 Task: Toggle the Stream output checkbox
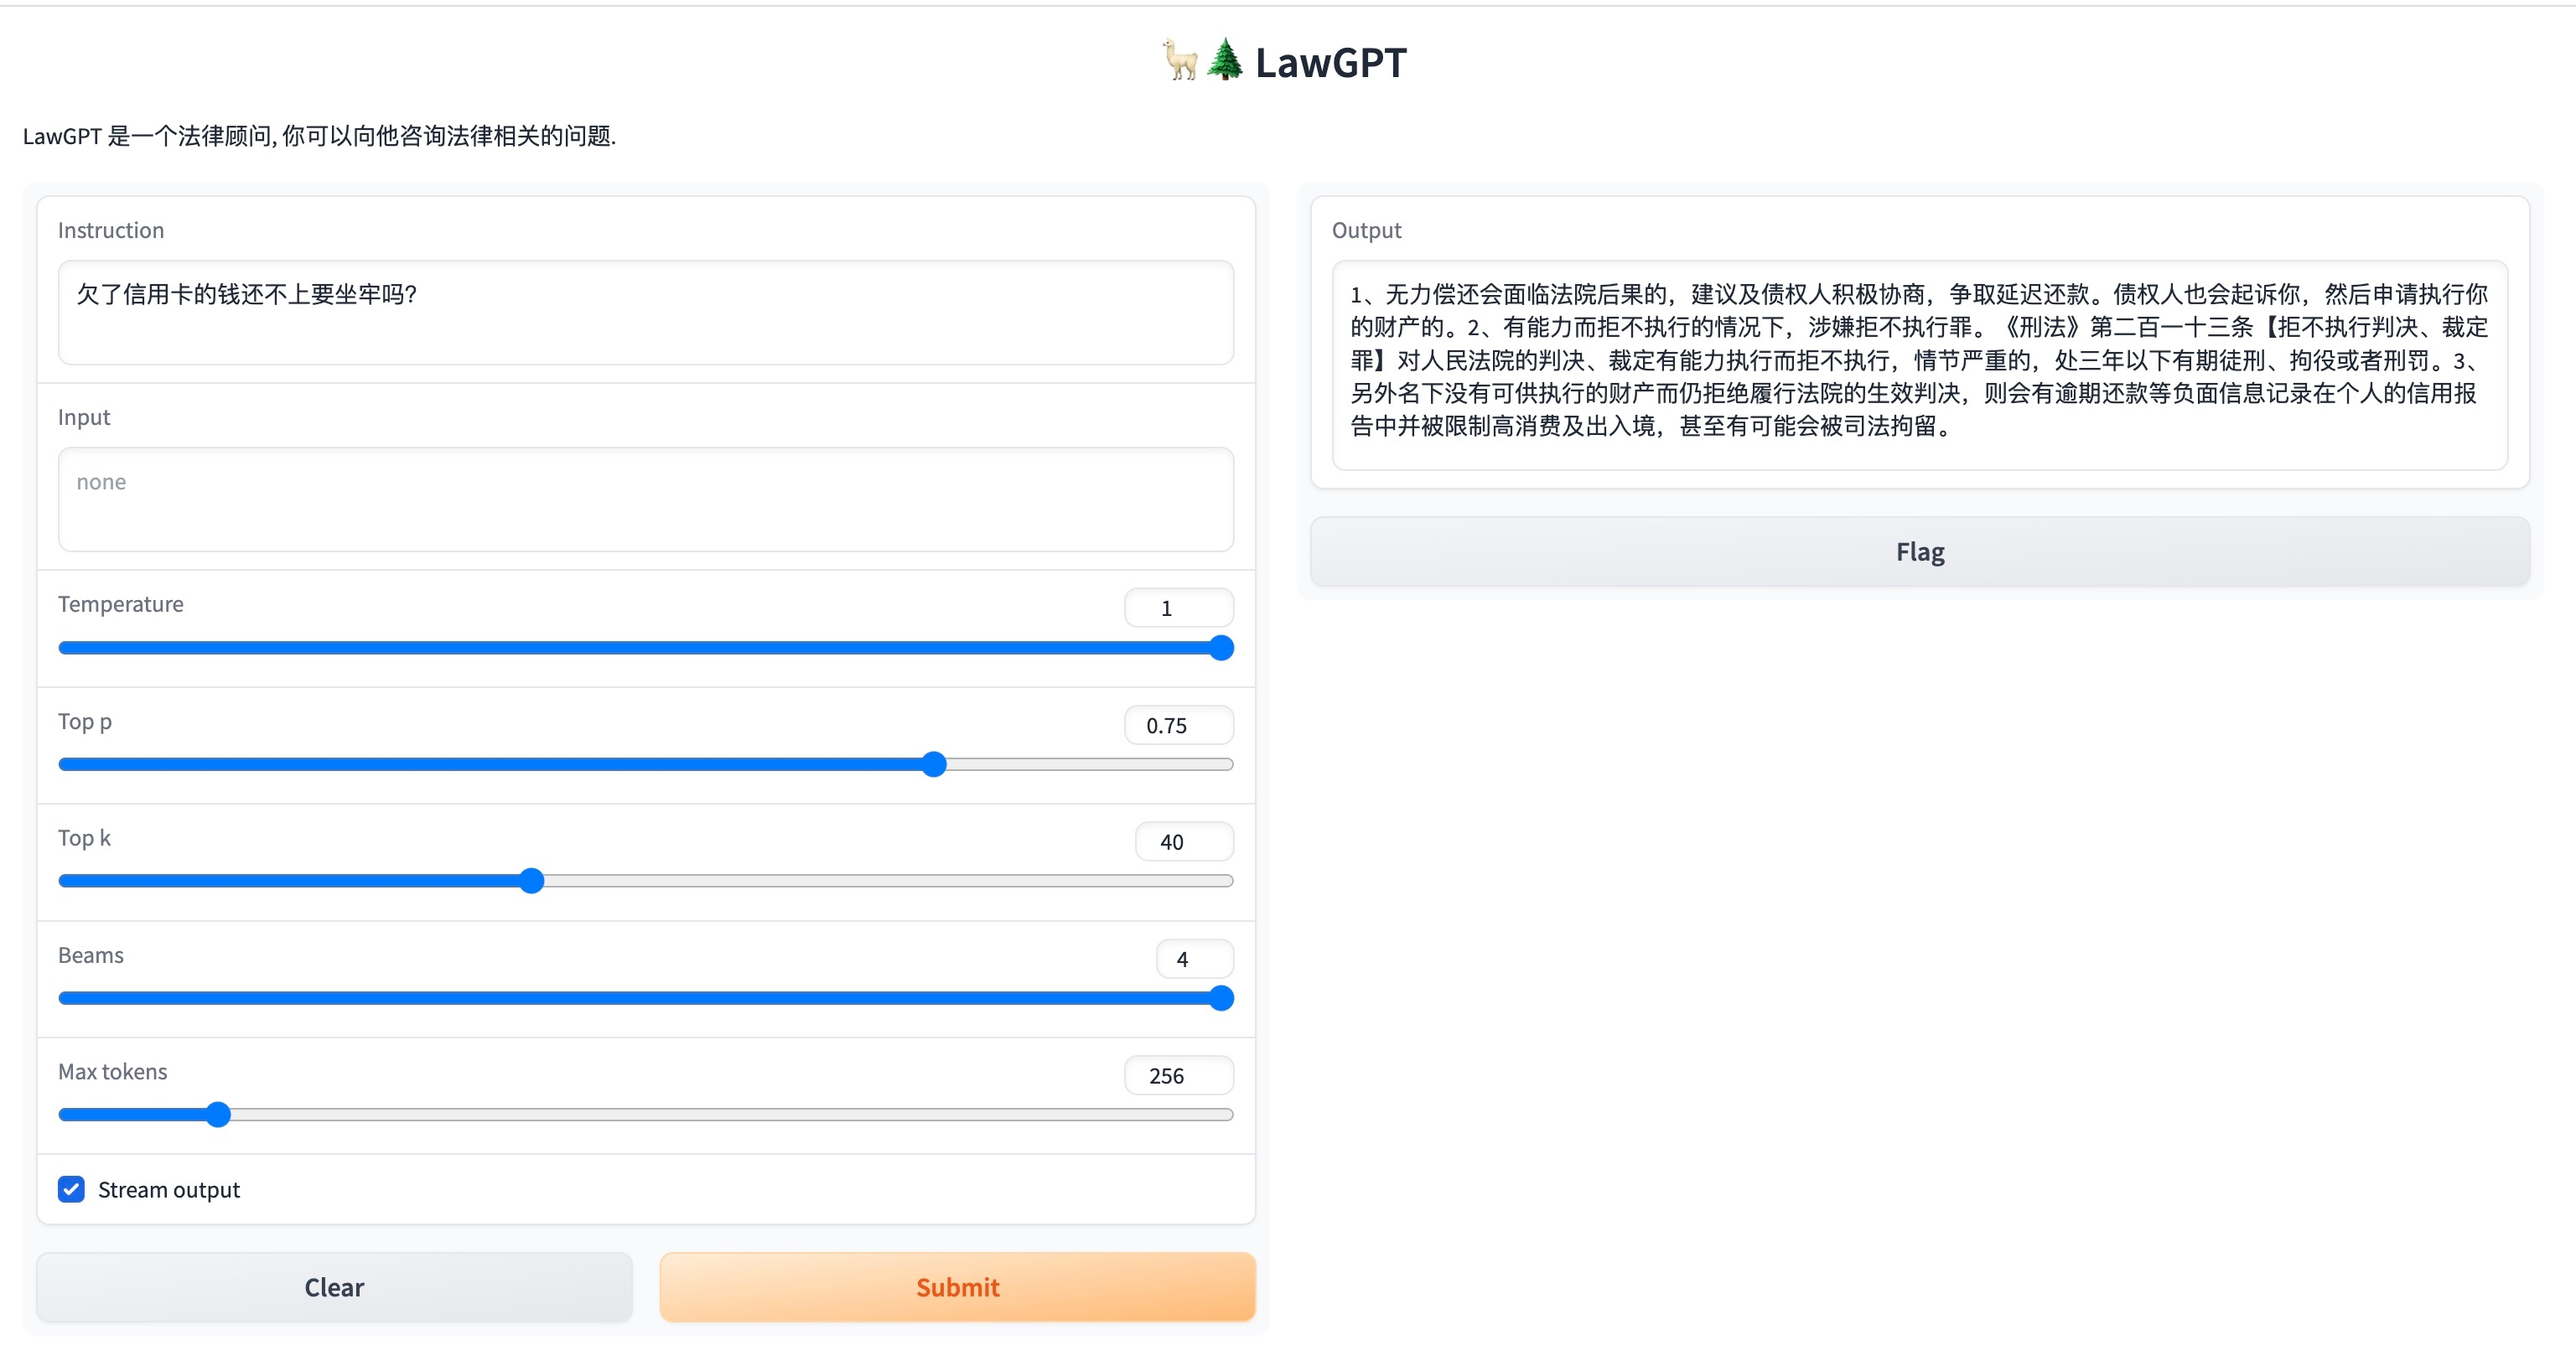pyautogui.click(x=71, y=1189)
